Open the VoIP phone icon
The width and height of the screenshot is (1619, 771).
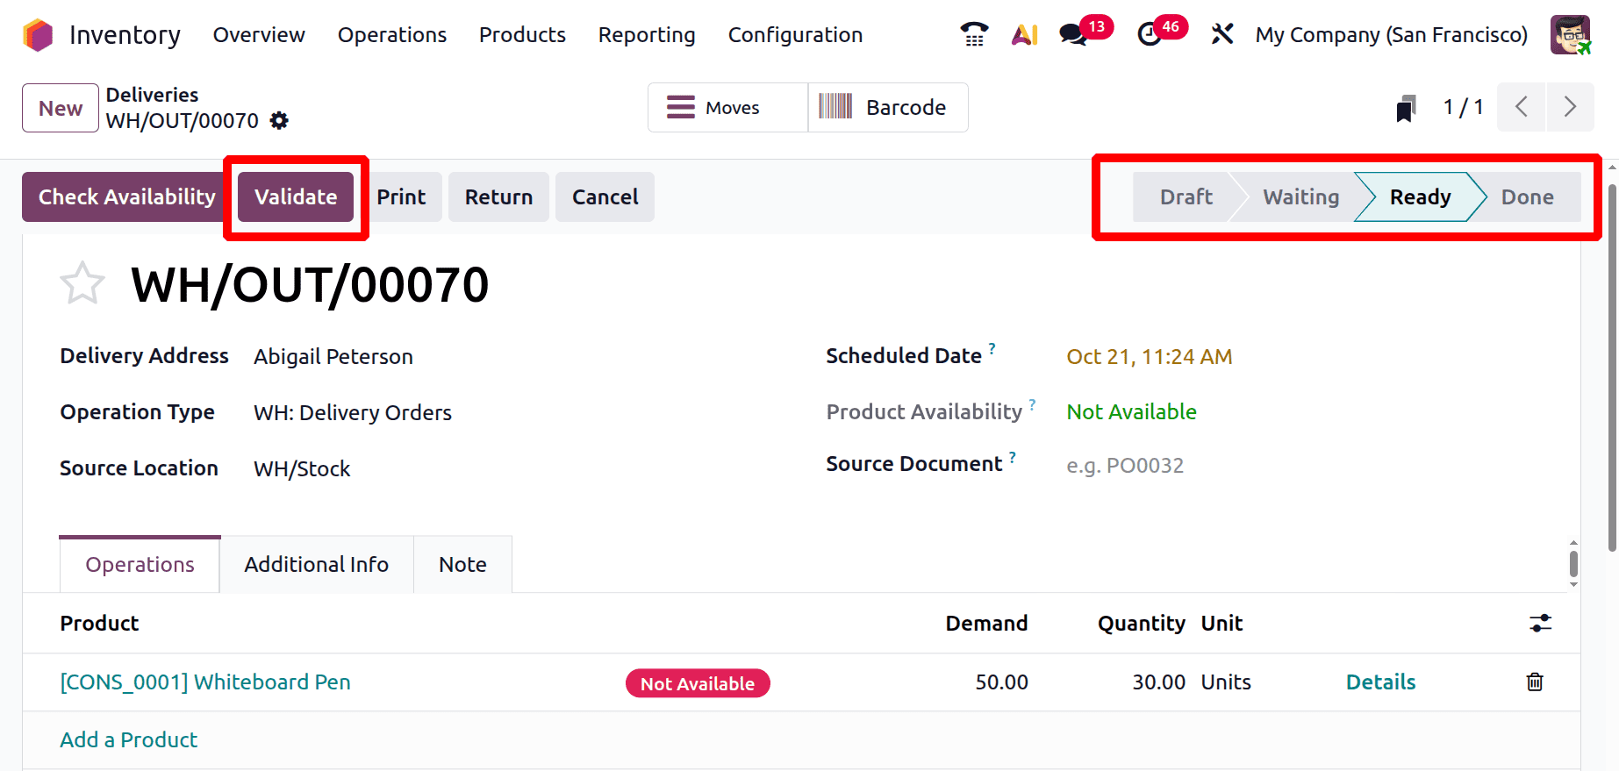tap(974, 35)
